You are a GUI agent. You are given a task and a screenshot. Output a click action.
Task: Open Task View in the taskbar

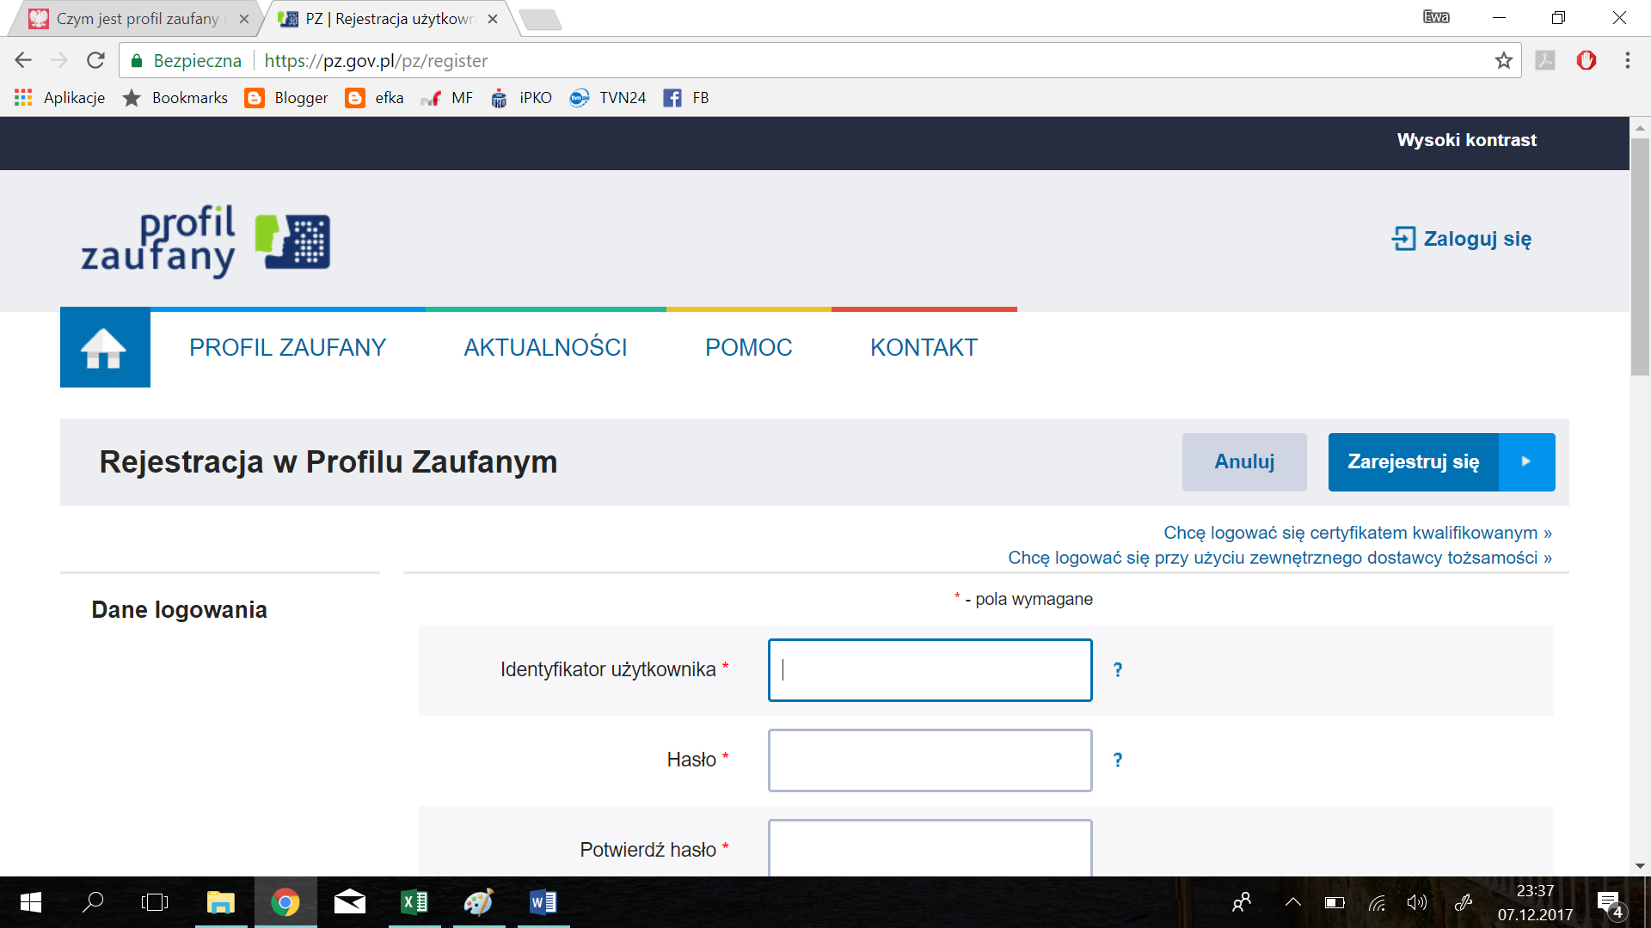click(155, 902)
